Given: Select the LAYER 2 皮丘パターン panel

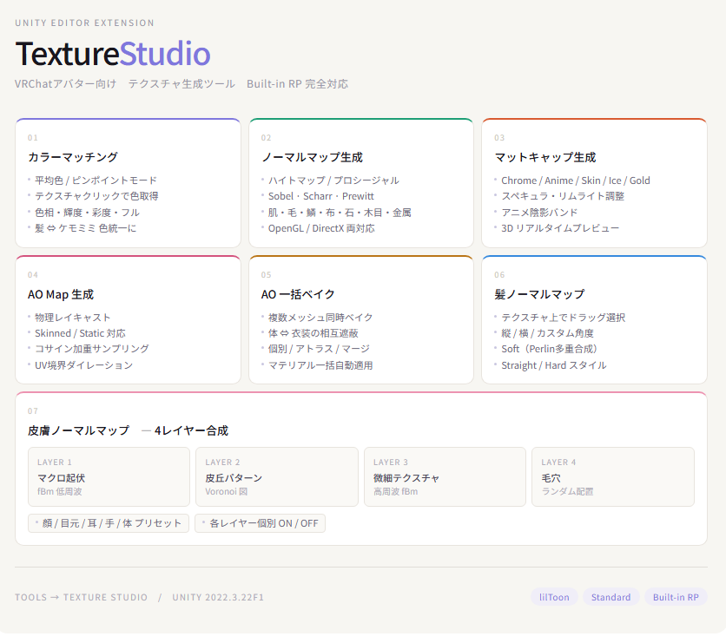Looking at the screenshot, I should [x=276, y=476].
